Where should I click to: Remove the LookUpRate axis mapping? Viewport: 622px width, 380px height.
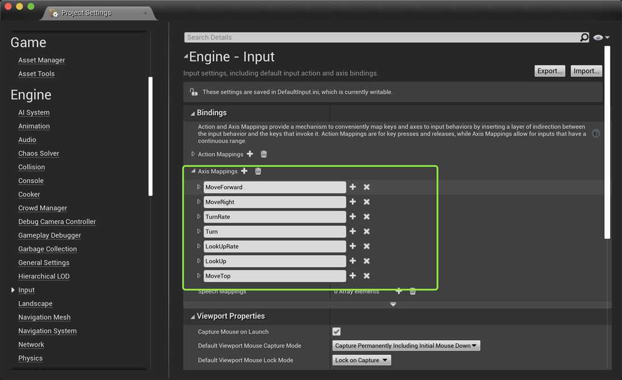[367, 246]
